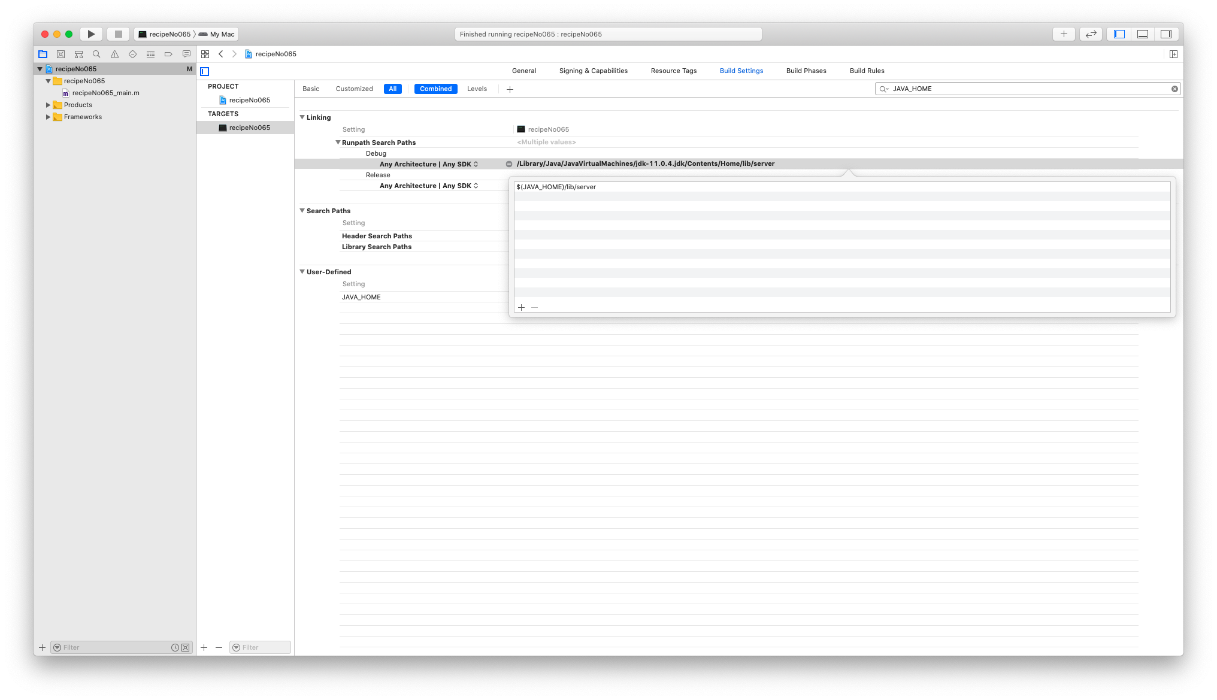The height and width of the screenshot is (700, 1217).
Task: Add a path entry in popover
Action: coord(521,307)
